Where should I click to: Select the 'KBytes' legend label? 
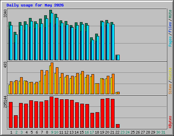pyautogui.click(x=170, y=122)
